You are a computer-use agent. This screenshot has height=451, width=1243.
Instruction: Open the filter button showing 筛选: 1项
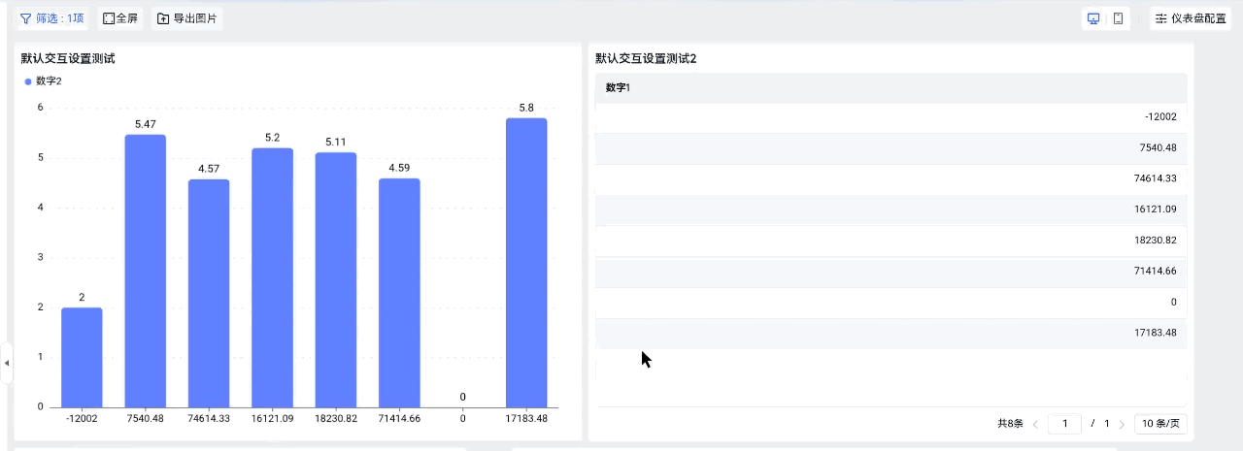(x=52, y=18)
